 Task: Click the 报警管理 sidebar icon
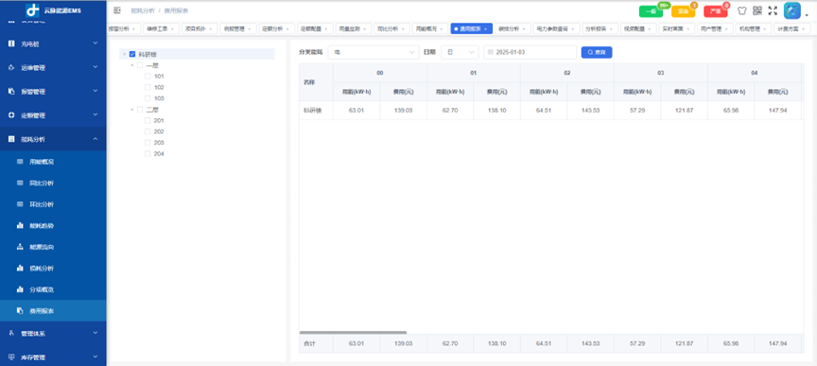click(11, 91)
